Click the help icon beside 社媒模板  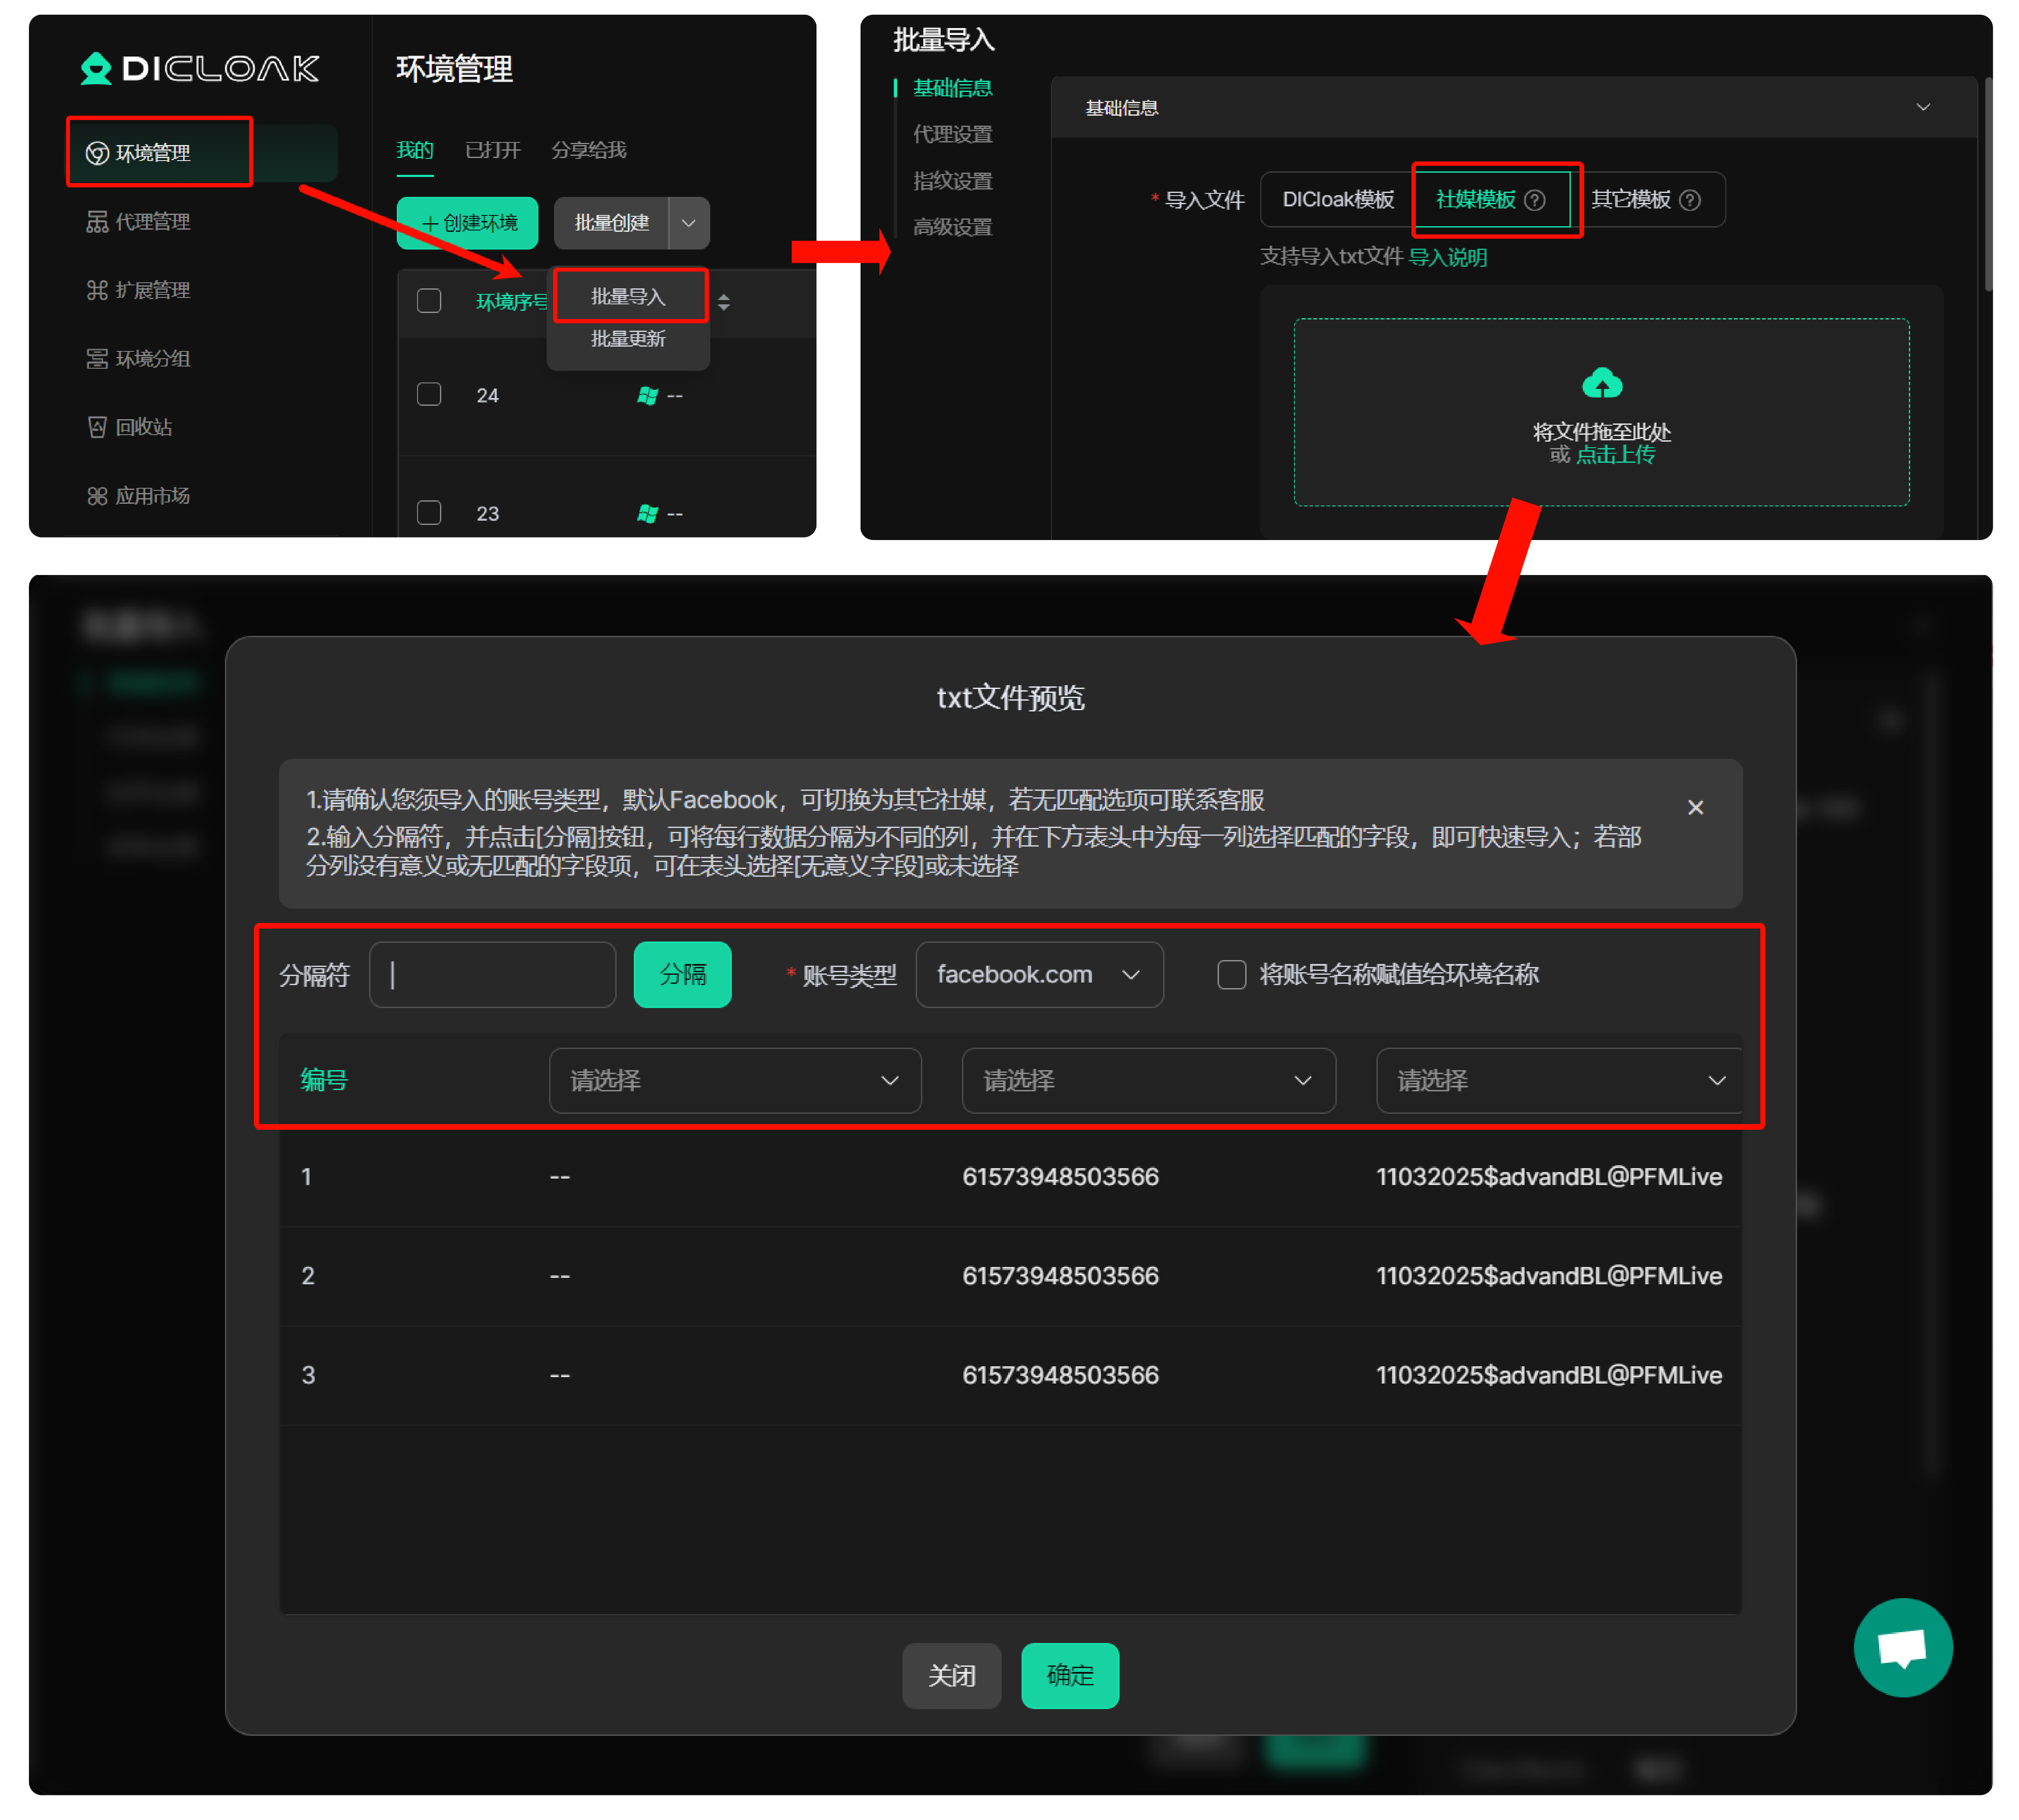[1535, 200]
